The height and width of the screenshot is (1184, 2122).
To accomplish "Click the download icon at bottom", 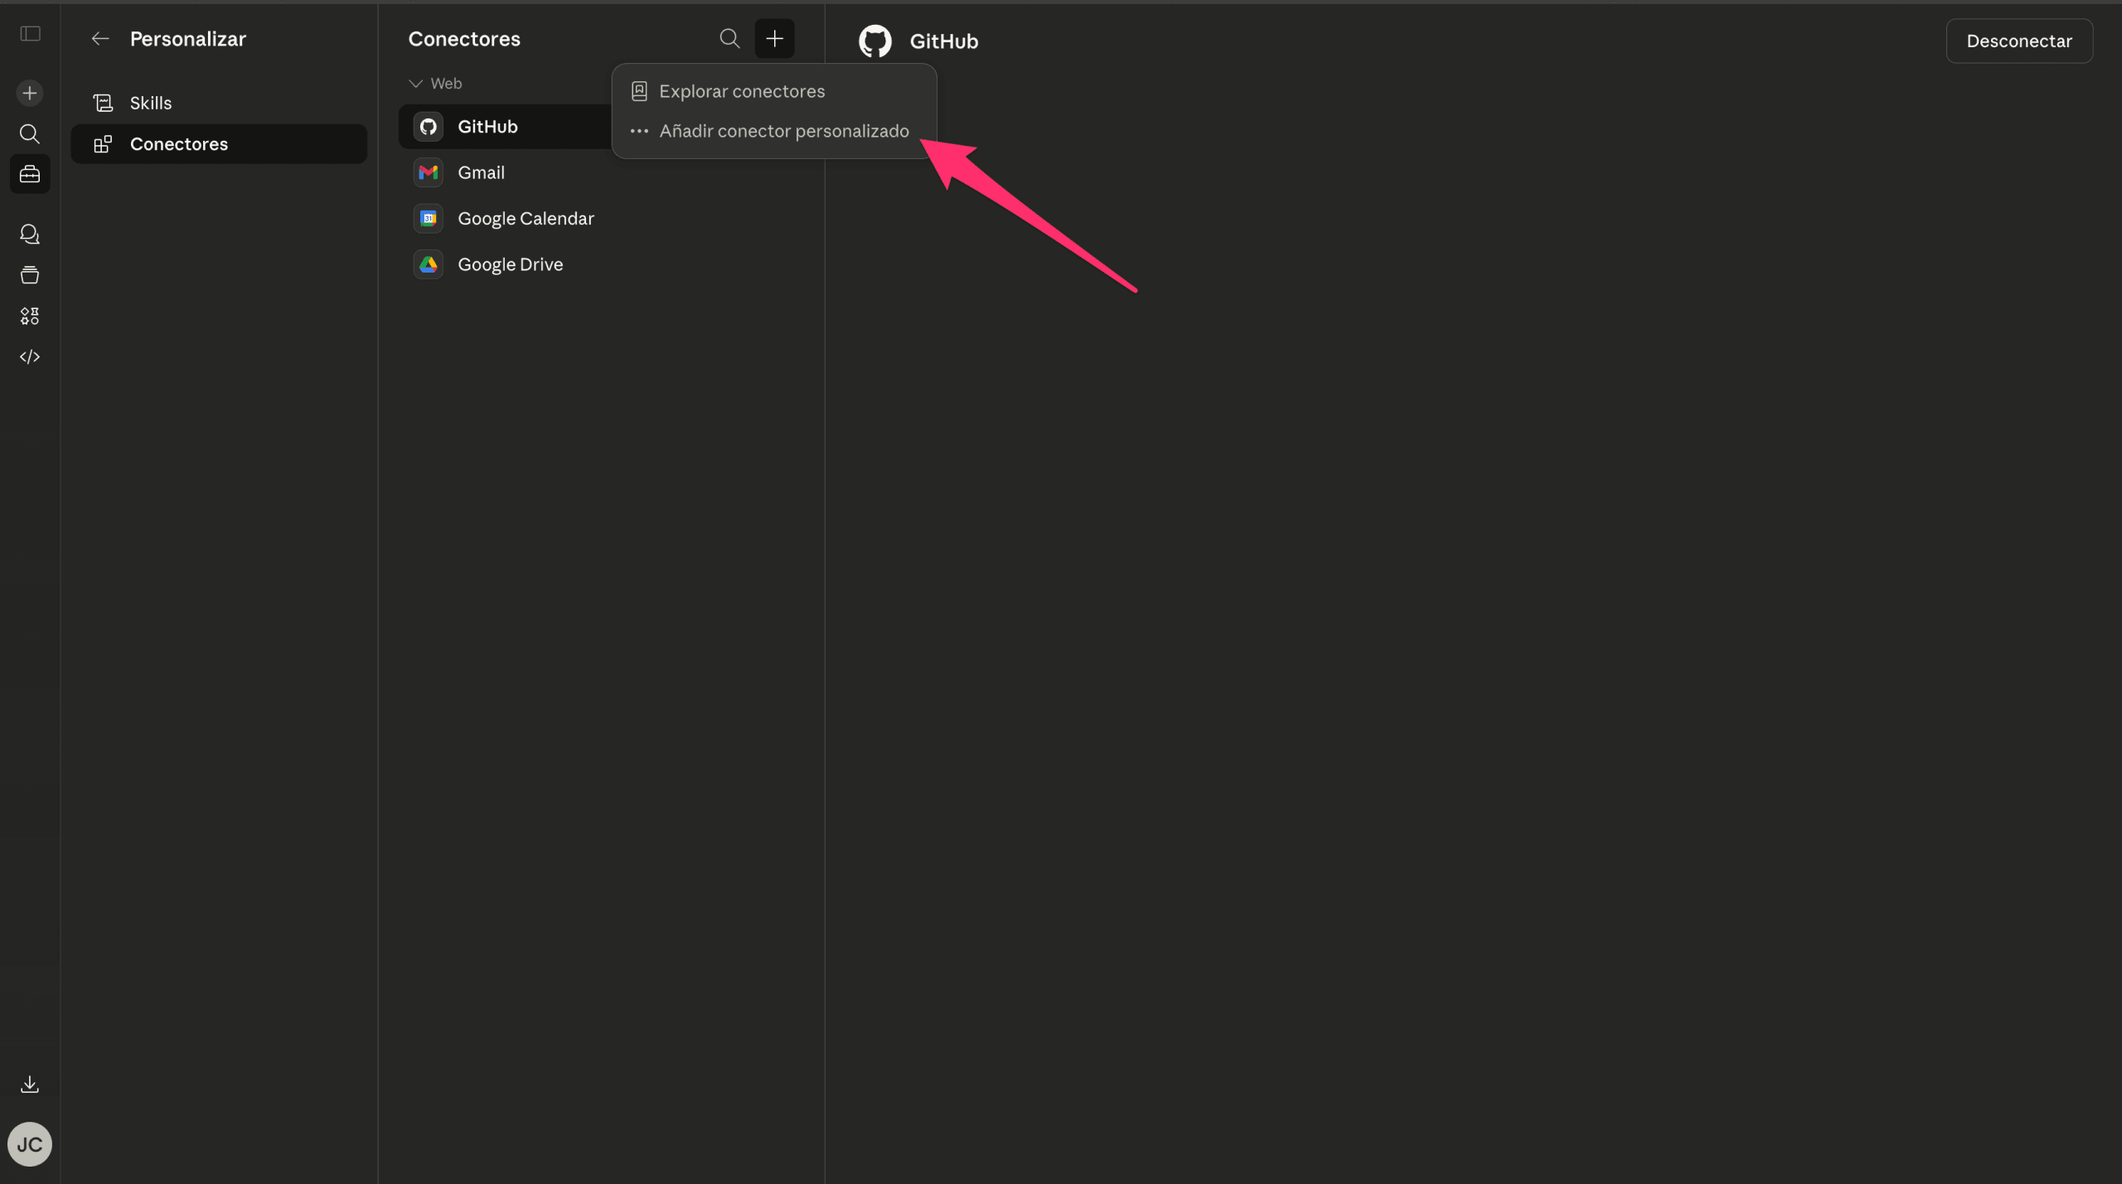I will tap(30, 1084).
